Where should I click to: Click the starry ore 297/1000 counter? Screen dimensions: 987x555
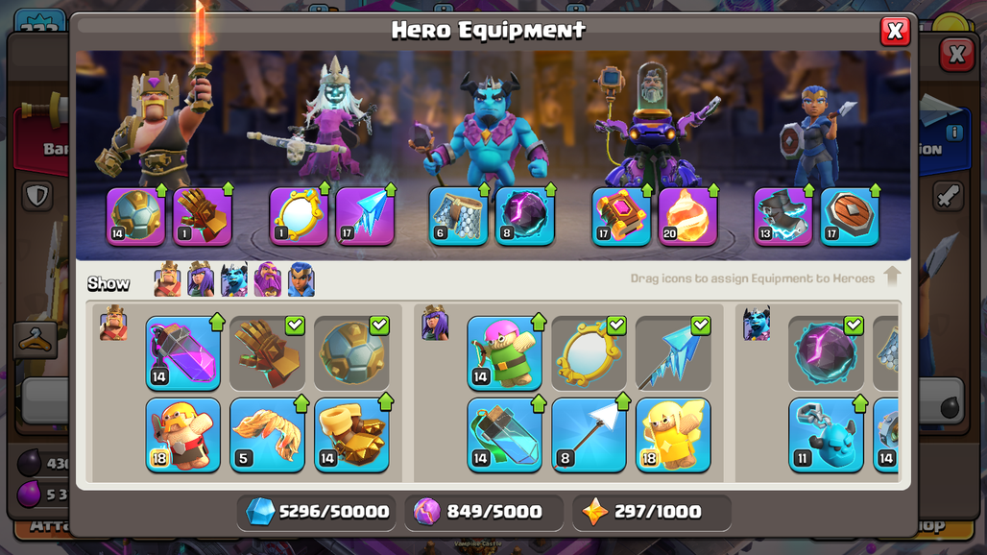click(652, 512)
